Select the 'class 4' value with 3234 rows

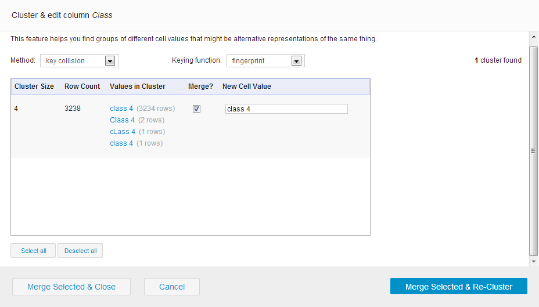(121, 109)
